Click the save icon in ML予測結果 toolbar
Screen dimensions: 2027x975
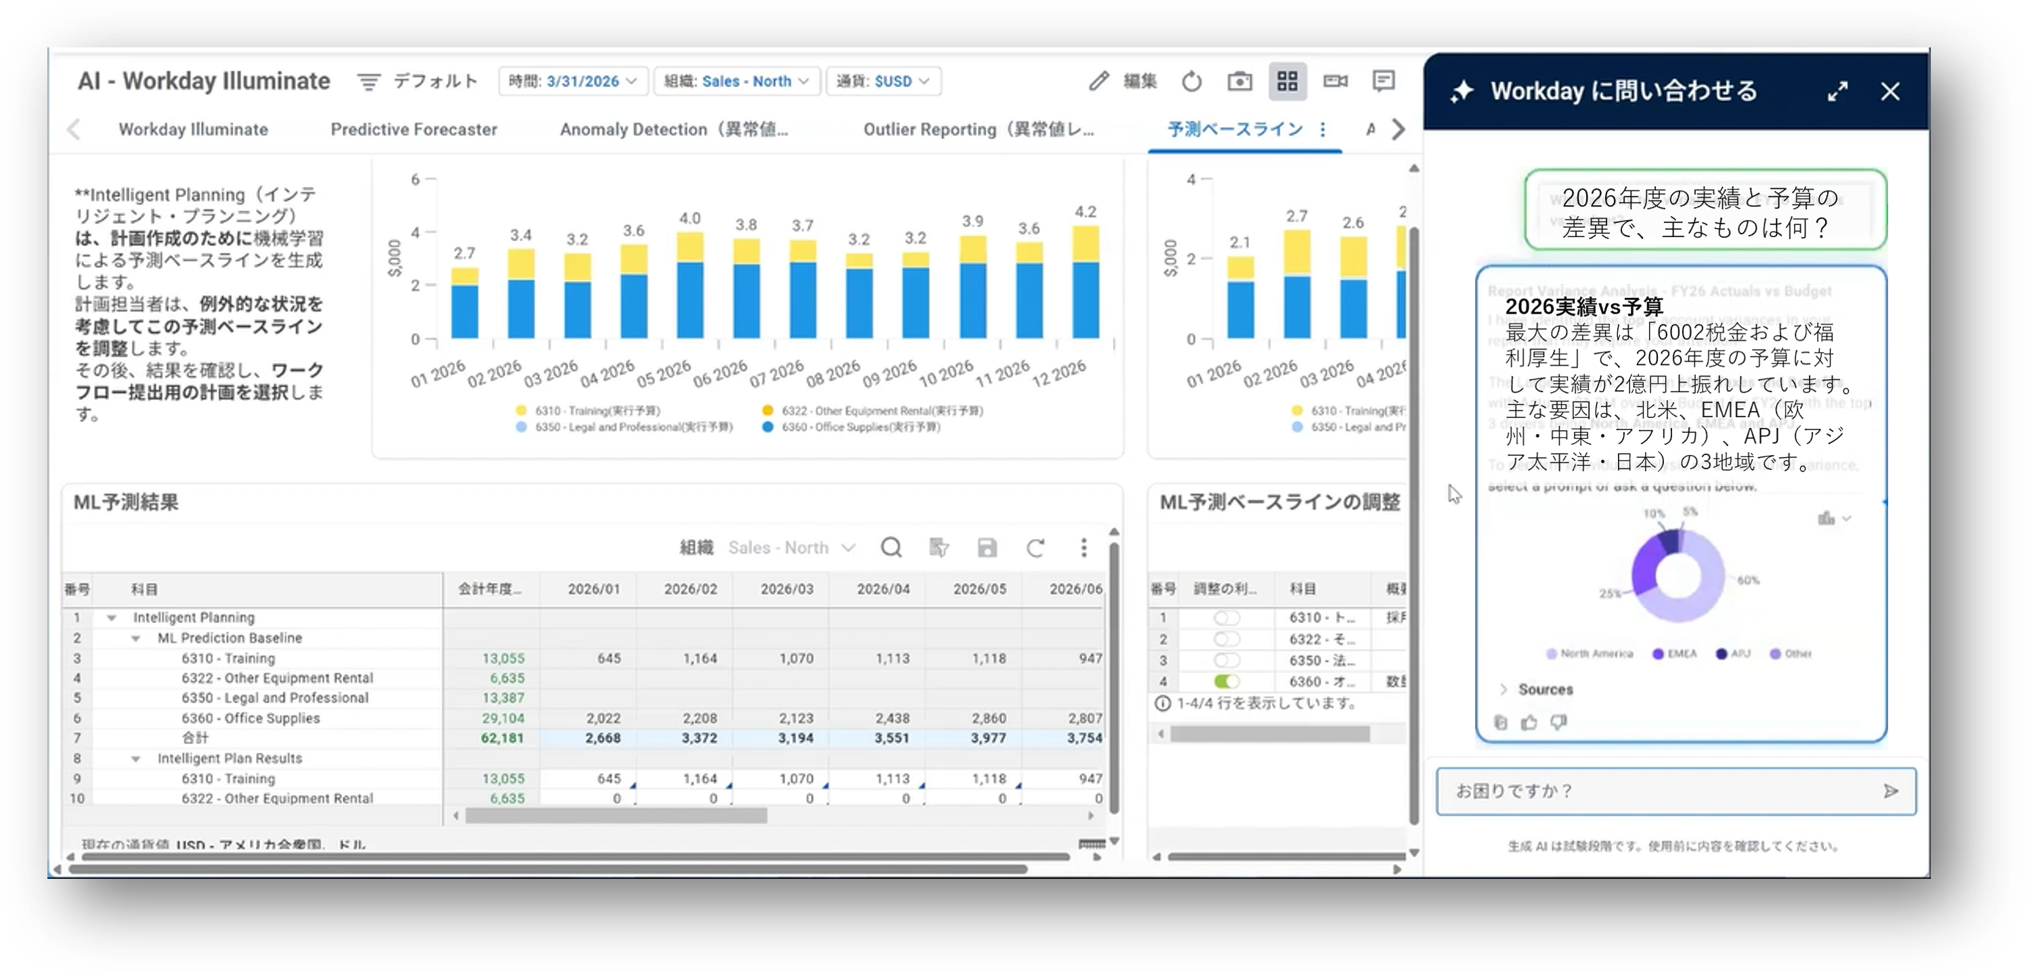(x=987, y=548)
